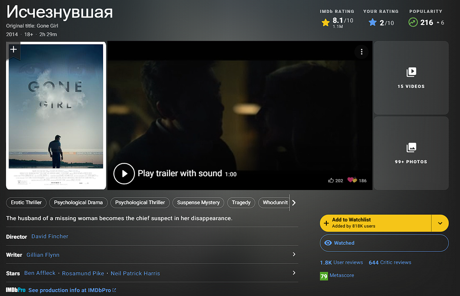The width and height of the screenshot is (460, 296).
Task: Expand the Stars row chevron
Action: click(294, 273)
